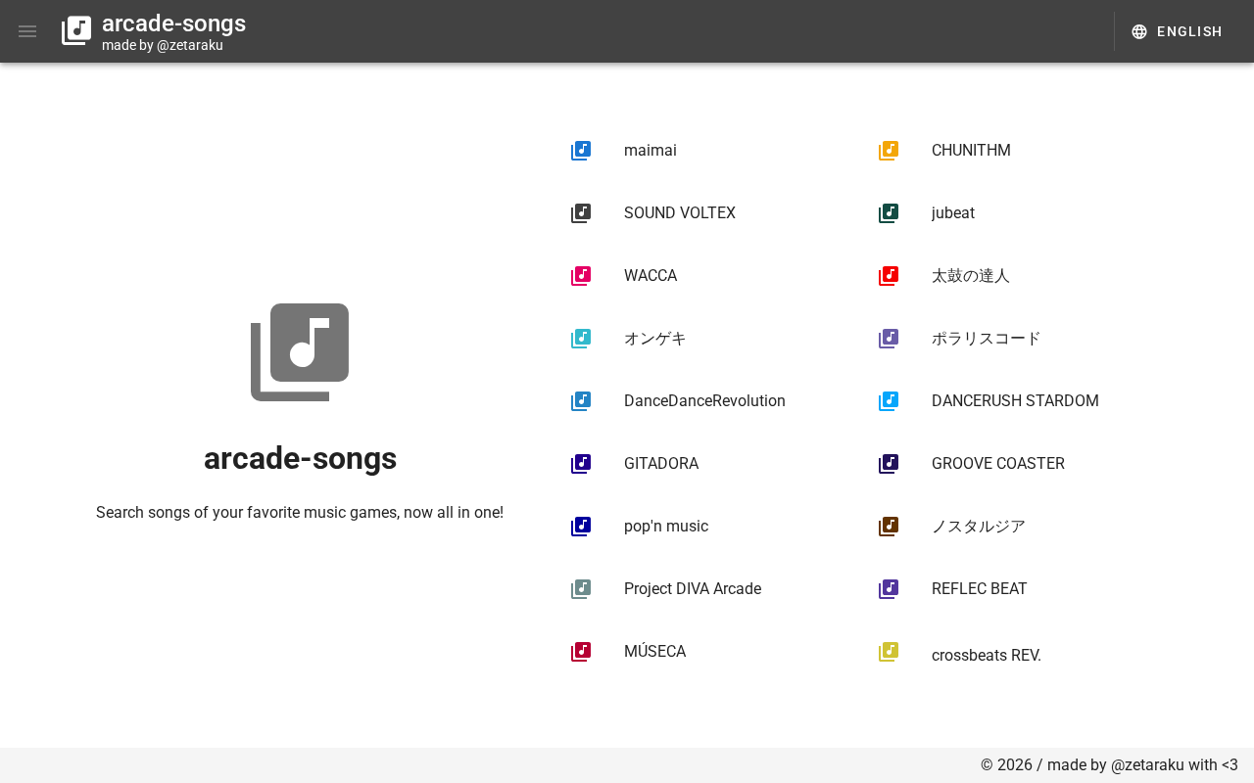The width and height of the screenshot is (1254, 783).
Task: Open the SOUND VOLTEX song list
Action: (679, 213)
